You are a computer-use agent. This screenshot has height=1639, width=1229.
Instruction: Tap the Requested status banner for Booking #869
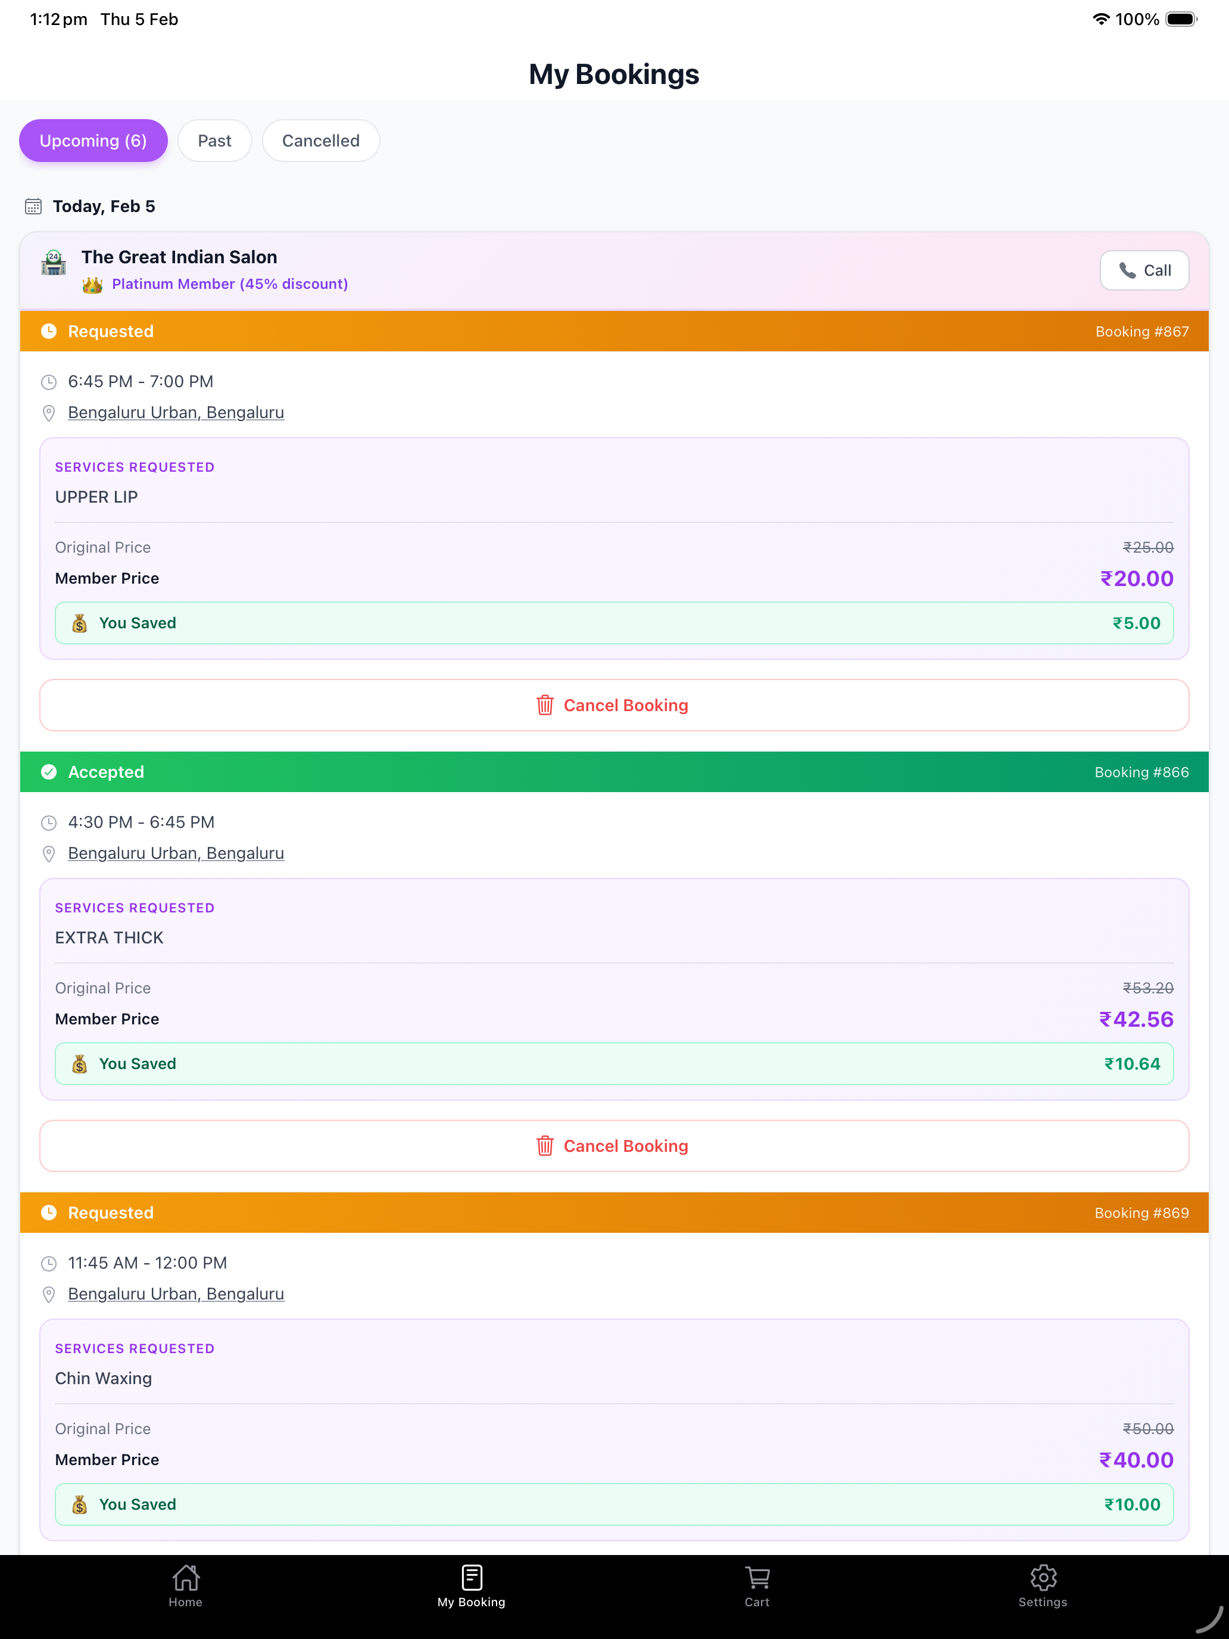(614, 1213)
